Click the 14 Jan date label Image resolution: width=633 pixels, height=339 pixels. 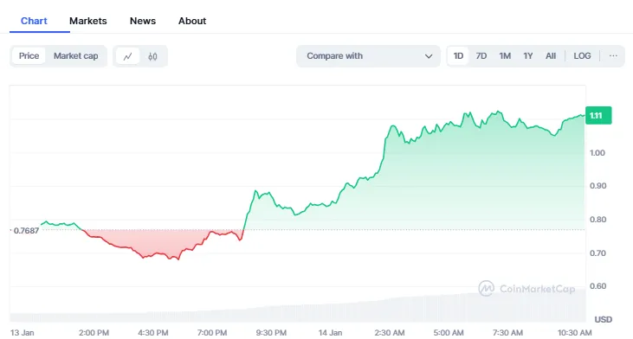pos(330,333)
